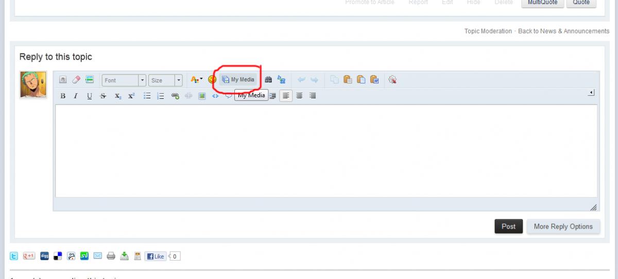Open the Font dropdown
Image resolution: width=618 pixels, height=279 pixels.
(124, 80)
